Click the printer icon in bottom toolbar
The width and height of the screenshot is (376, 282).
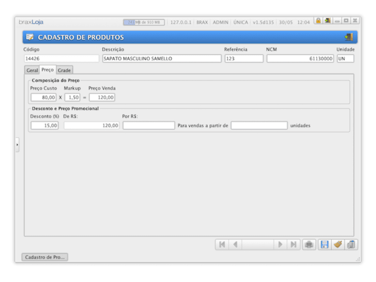[309, 244]
